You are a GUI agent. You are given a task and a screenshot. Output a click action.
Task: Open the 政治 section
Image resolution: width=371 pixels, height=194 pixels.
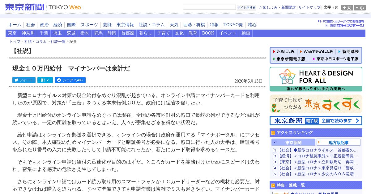pyautogui.click(x=44, y=25)
